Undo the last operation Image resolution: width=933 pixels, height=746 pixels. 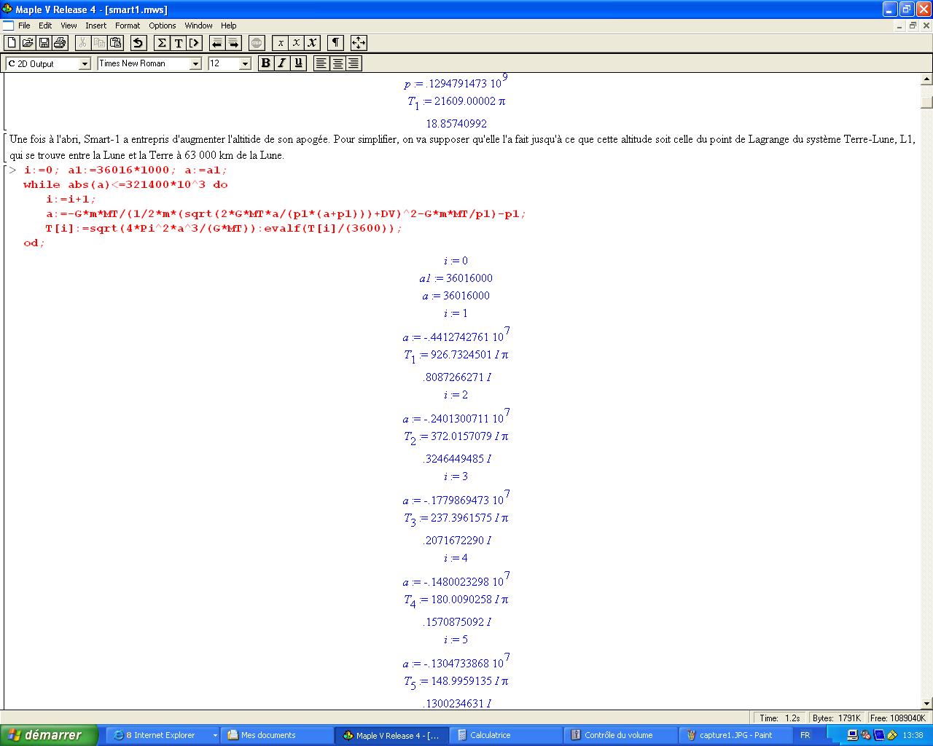[x=138, y=43]
